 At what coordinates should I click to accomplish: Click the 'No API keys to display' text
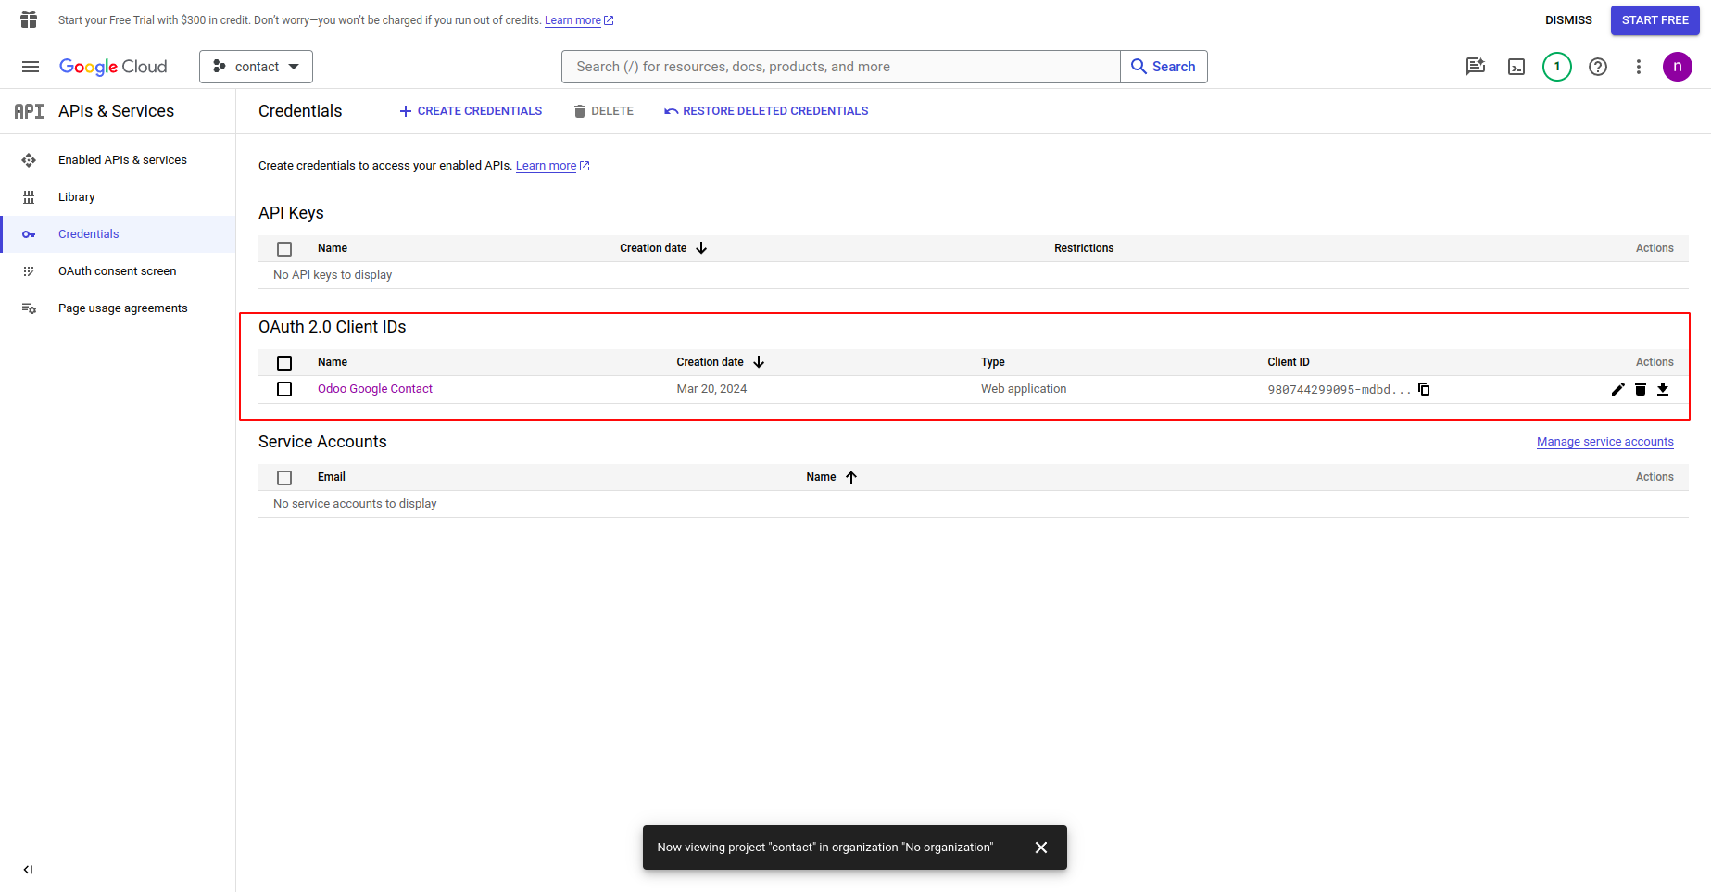coord(333,275)
